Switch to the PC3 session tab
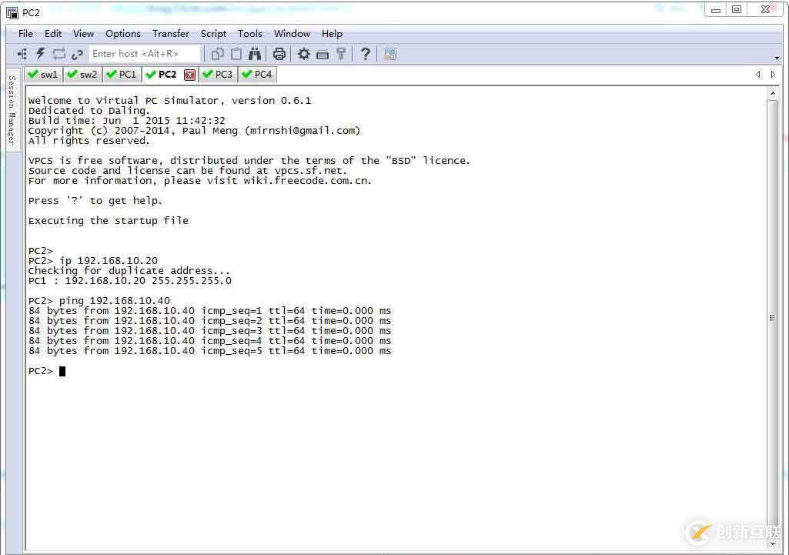Image resolution: width=789 pixels, height=555 pixels. tap(219, 75)
